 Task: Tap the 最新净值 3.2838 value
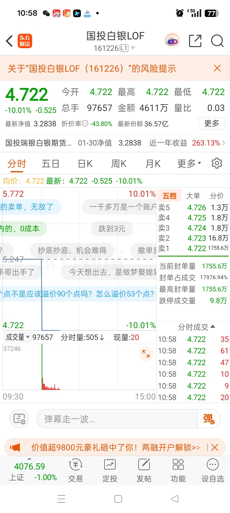pos(45,123)
